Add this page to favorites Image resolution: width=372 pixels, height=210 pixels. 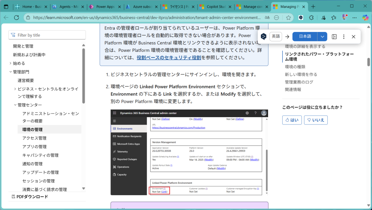pos(288,17)
